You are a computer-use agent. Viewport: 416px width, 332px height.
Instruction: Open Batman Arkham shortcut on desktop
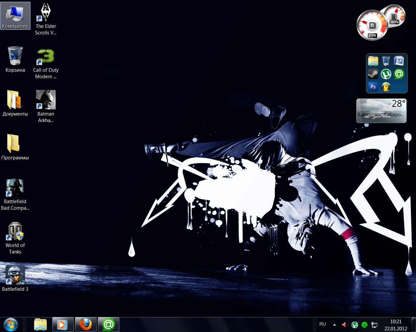(46, 100)
